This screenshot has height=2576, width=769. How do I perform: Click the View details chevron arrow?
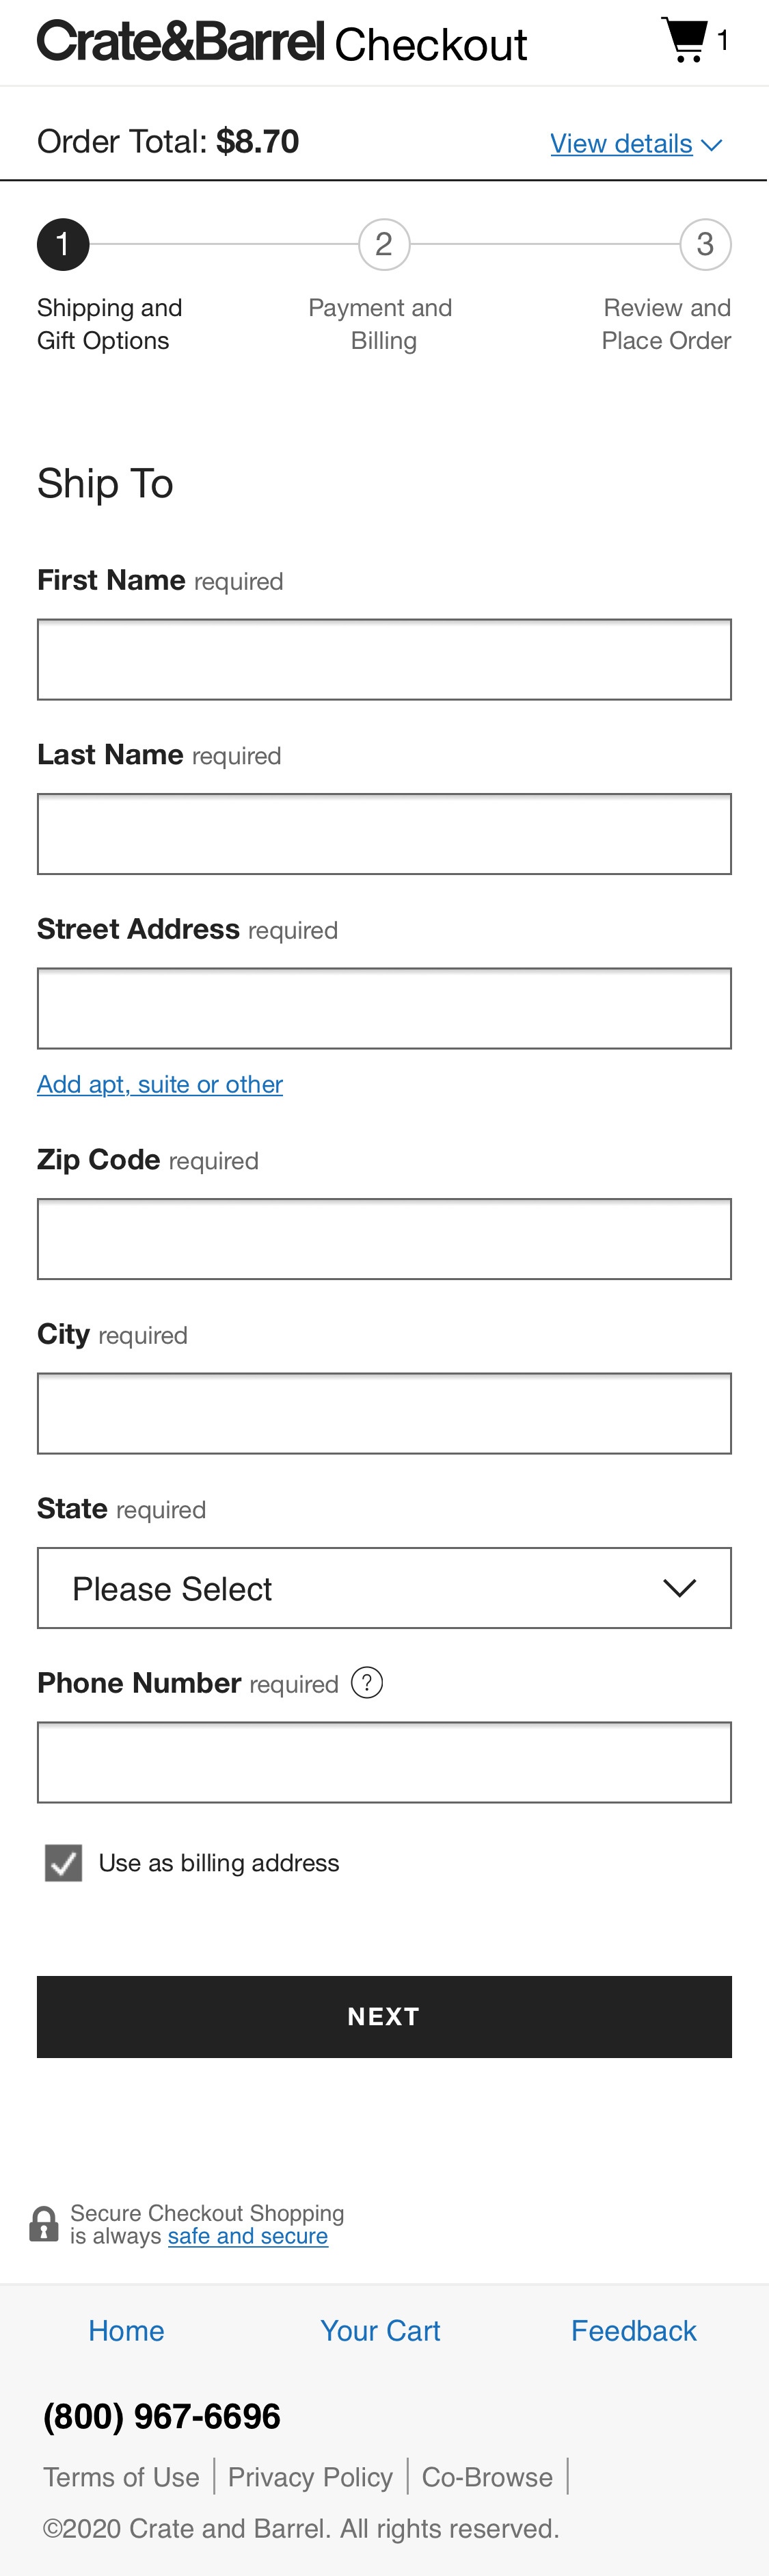click(x=712, y=145)
